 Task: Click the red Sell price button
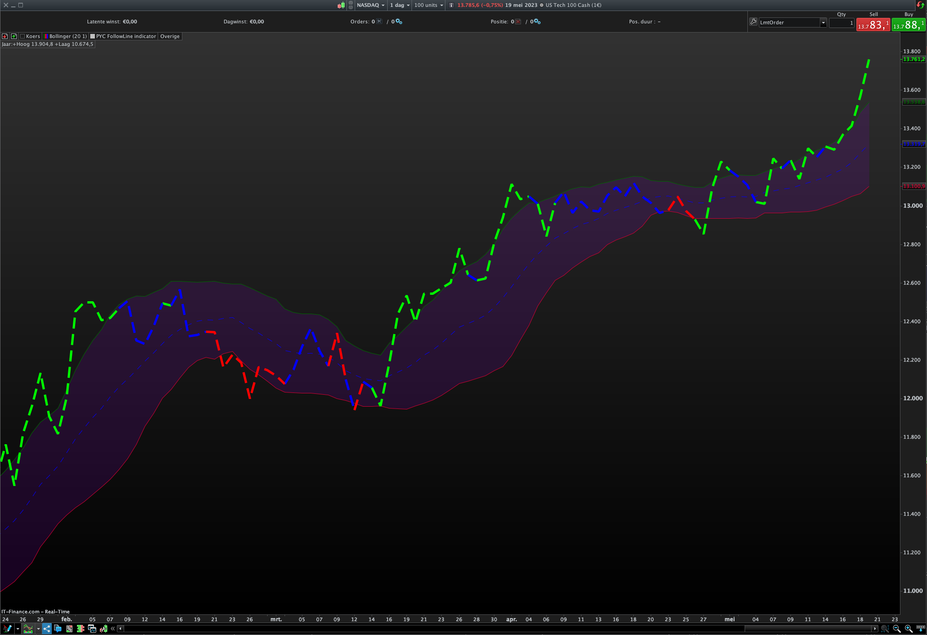873,25
